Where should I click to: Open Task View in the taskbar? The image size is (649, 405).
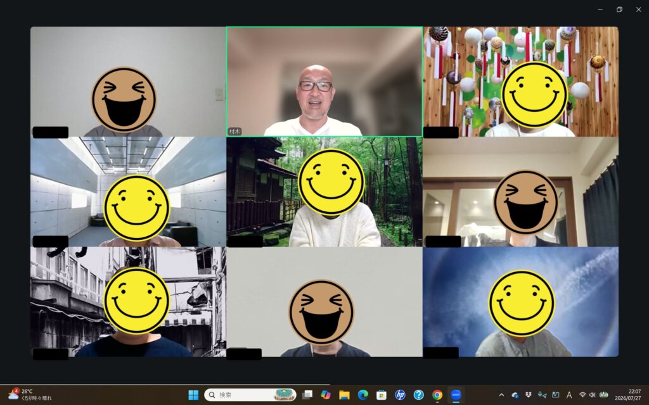click(307, 395)
